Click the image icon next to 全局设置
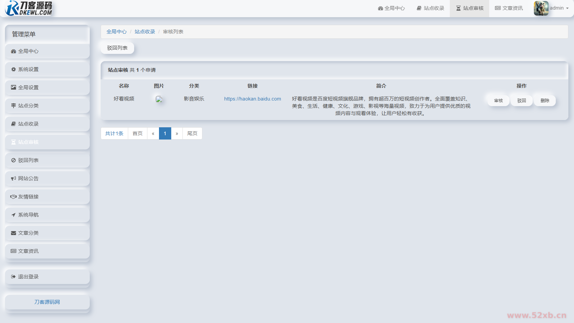The height and width of the screenshot is (323, 574). pos(13,88)
